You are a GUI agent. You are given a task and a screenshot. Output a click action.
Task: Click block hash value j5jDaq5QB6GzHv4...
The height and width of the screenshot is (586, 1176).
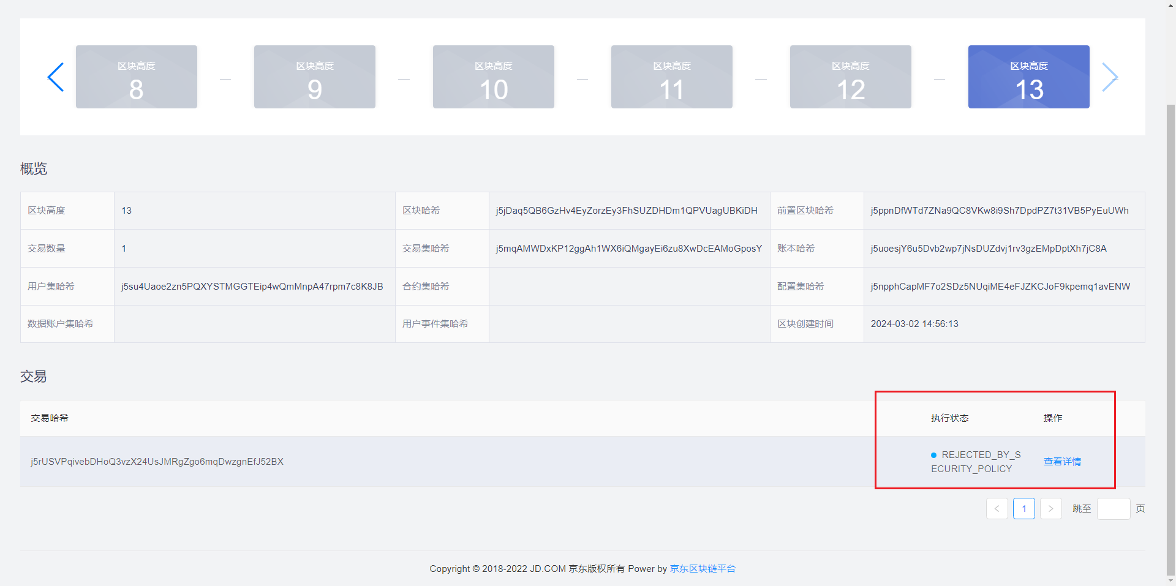627,211
